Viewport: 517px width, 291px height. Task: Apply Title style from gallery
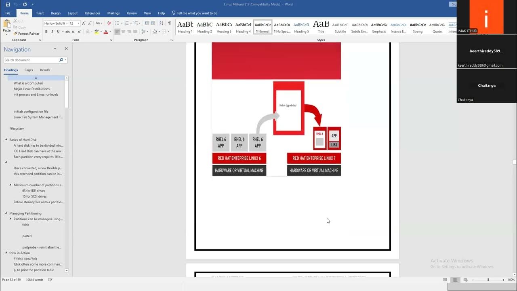321,27
